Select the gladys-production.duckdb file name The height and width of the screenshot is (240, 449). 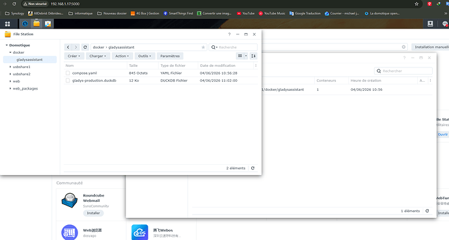click(94, 80)
